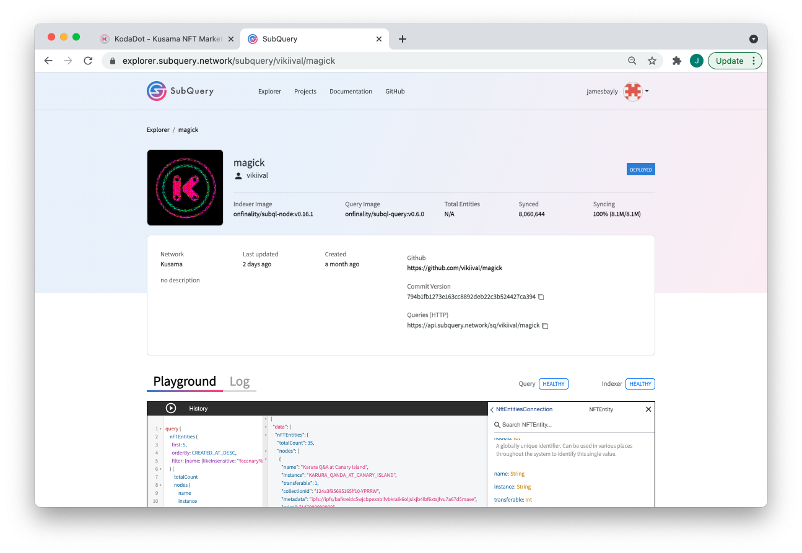Open the browser extensions puzzle icon
This screenshot has height=553, width=802.
677,61
